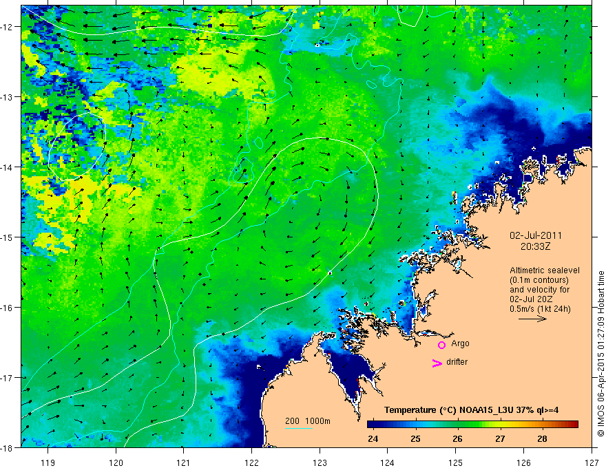606x468 pixels.
Task: Click the magenta Argo circle marker in the legend
Action: tap(441, 345)
